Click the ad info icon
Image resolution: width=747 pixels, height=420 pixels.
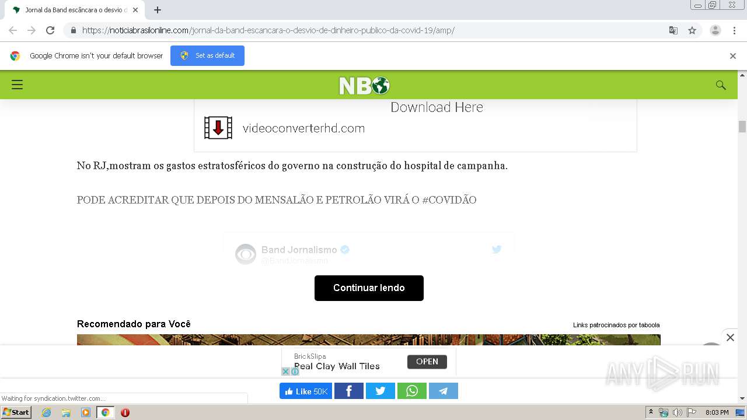point(295,372)
